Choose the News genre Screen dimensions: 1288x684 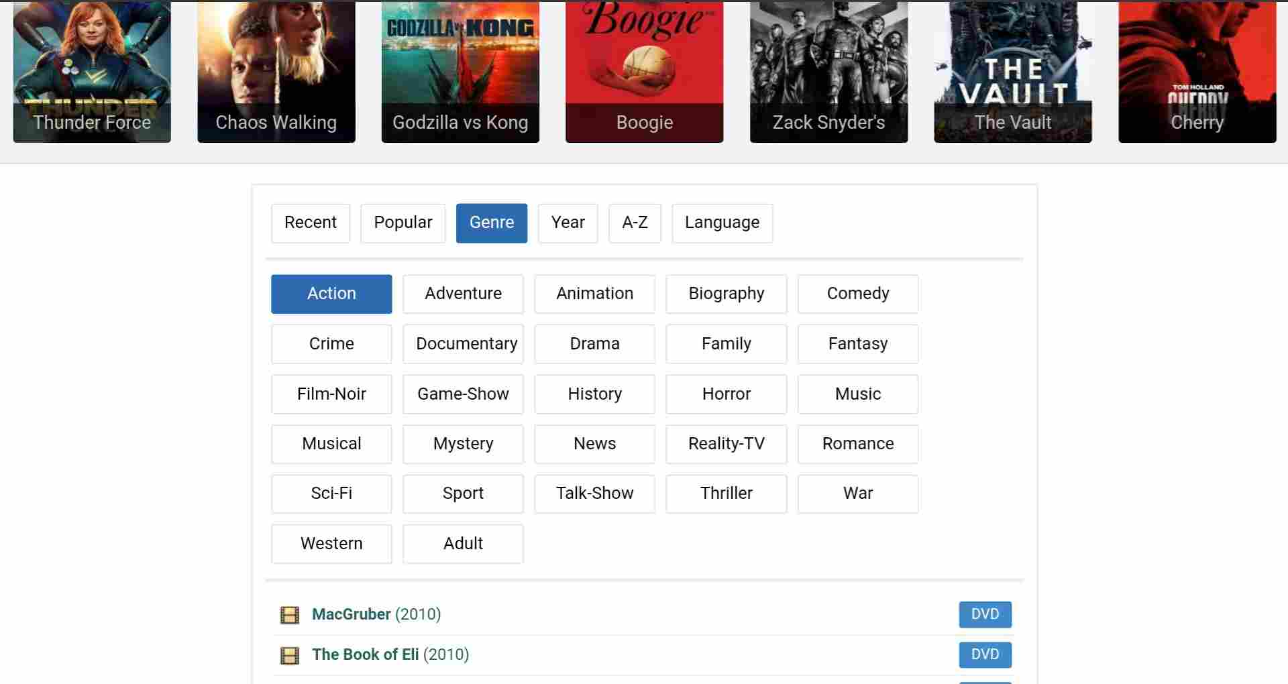[594, 444]
